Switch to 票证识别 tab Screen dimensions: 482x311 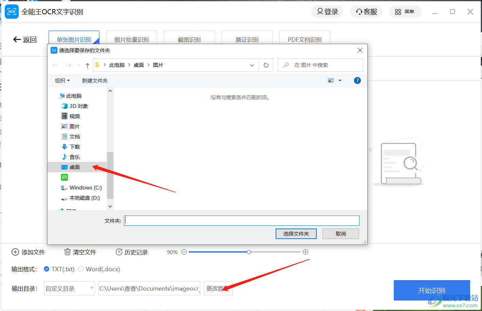(x=247, y=40)
